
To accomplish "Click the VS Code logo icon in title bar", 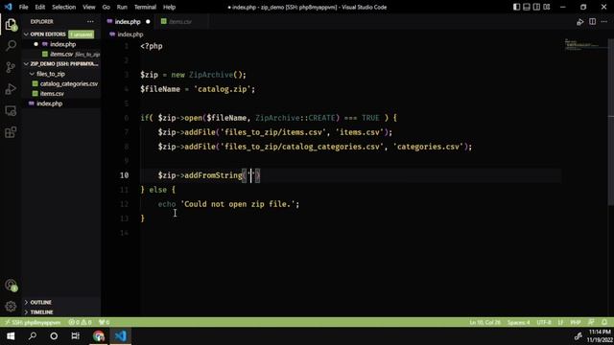I will 9,7.
